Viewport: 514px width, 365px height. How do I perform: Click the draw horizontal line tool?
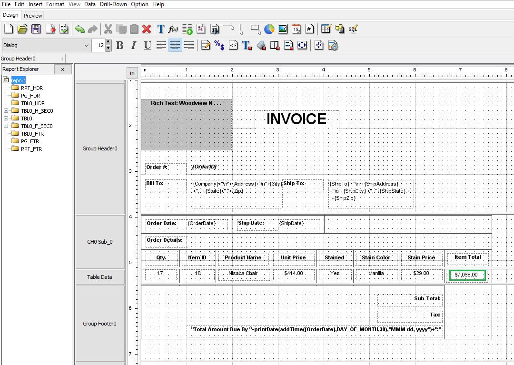click(228, 28)
